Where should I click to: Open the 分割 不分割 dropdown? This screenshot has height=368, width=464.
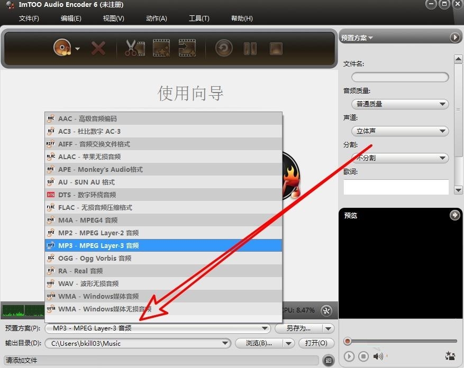[400, 158]
